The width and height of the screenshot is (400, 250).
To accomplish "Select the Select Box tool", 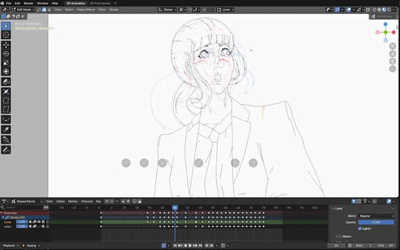I will click(6, 26).
